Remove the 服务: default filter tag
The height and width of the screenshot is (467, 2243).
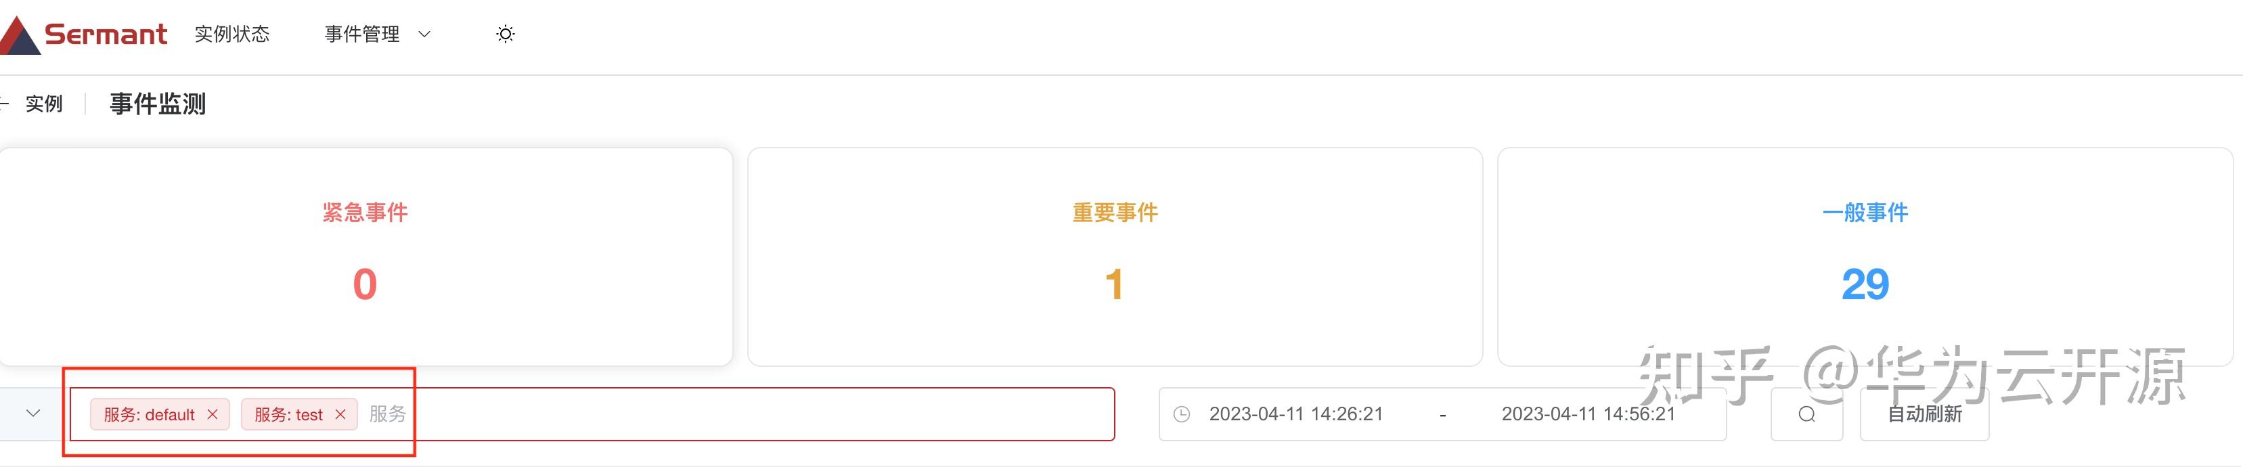pyautogui.click(x=212, y=415)
